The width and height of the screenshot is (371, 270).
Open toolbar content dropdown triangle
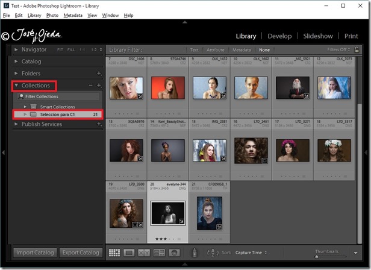click(355, 253)
